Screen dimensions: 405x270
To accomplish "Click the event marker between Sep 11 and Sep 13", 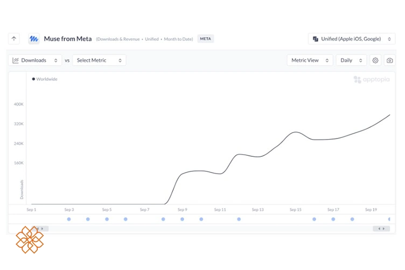I will tap(239, 219).
